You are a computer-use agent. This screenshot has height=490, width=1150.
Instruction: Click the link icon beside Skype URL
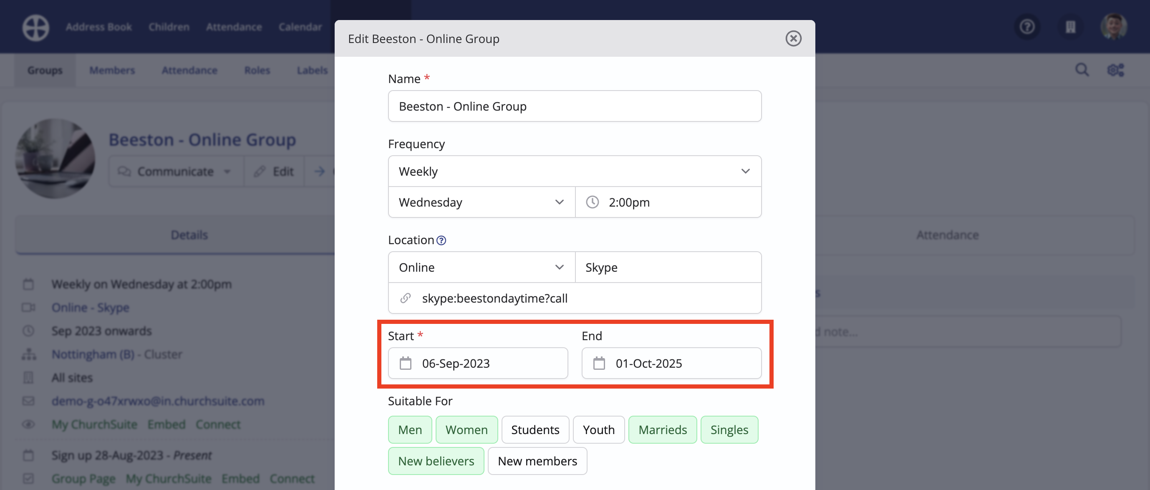pyautogui.click(x=405, y=298)
